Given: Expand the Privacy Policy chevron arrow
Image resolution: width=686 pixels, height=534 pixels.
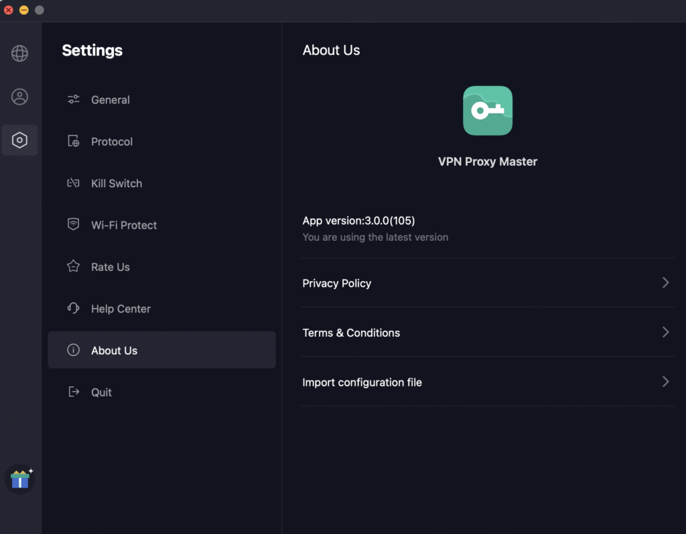Looking at the screenshot, I should coord(665,282).
